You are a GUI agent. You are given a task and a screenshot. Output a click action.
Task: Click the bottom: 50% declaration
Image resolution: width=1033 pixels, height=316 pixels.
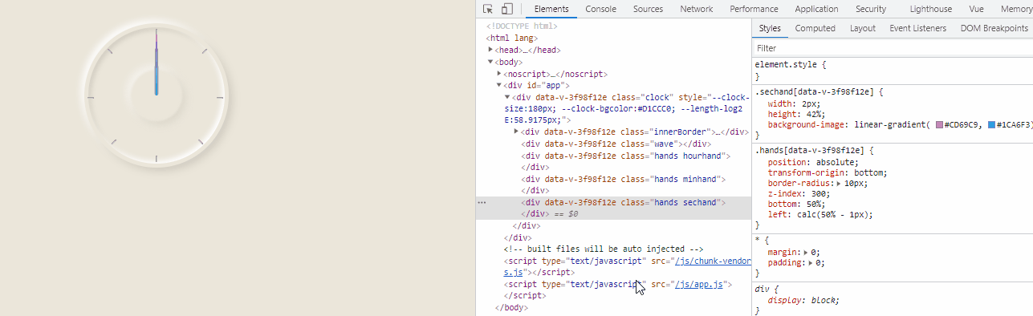click(796, 204)
